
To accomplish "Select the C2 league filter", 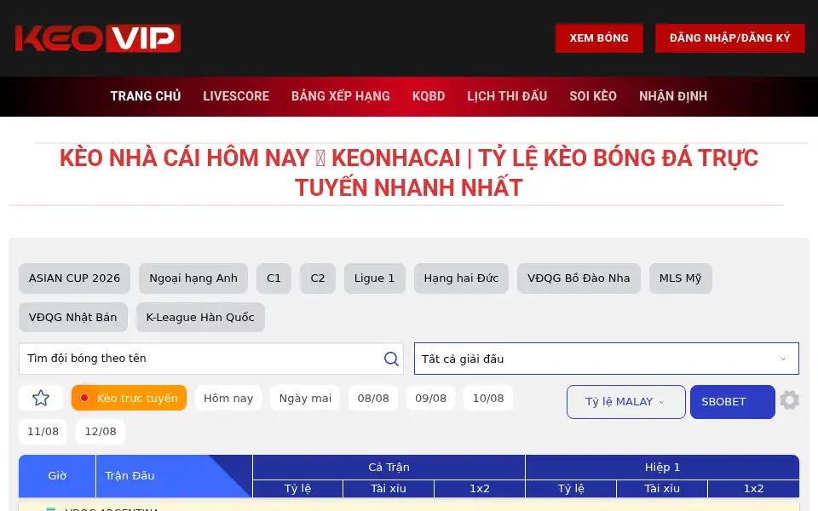I will click(318, 278).
